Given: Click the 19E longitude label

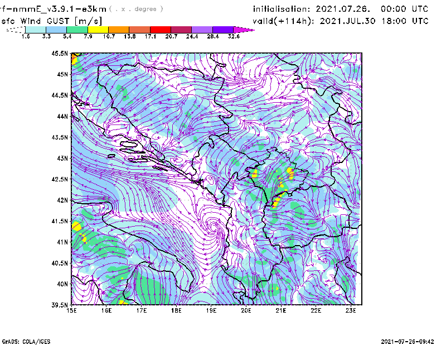Looking at the screenshot, I should point(211,310).
